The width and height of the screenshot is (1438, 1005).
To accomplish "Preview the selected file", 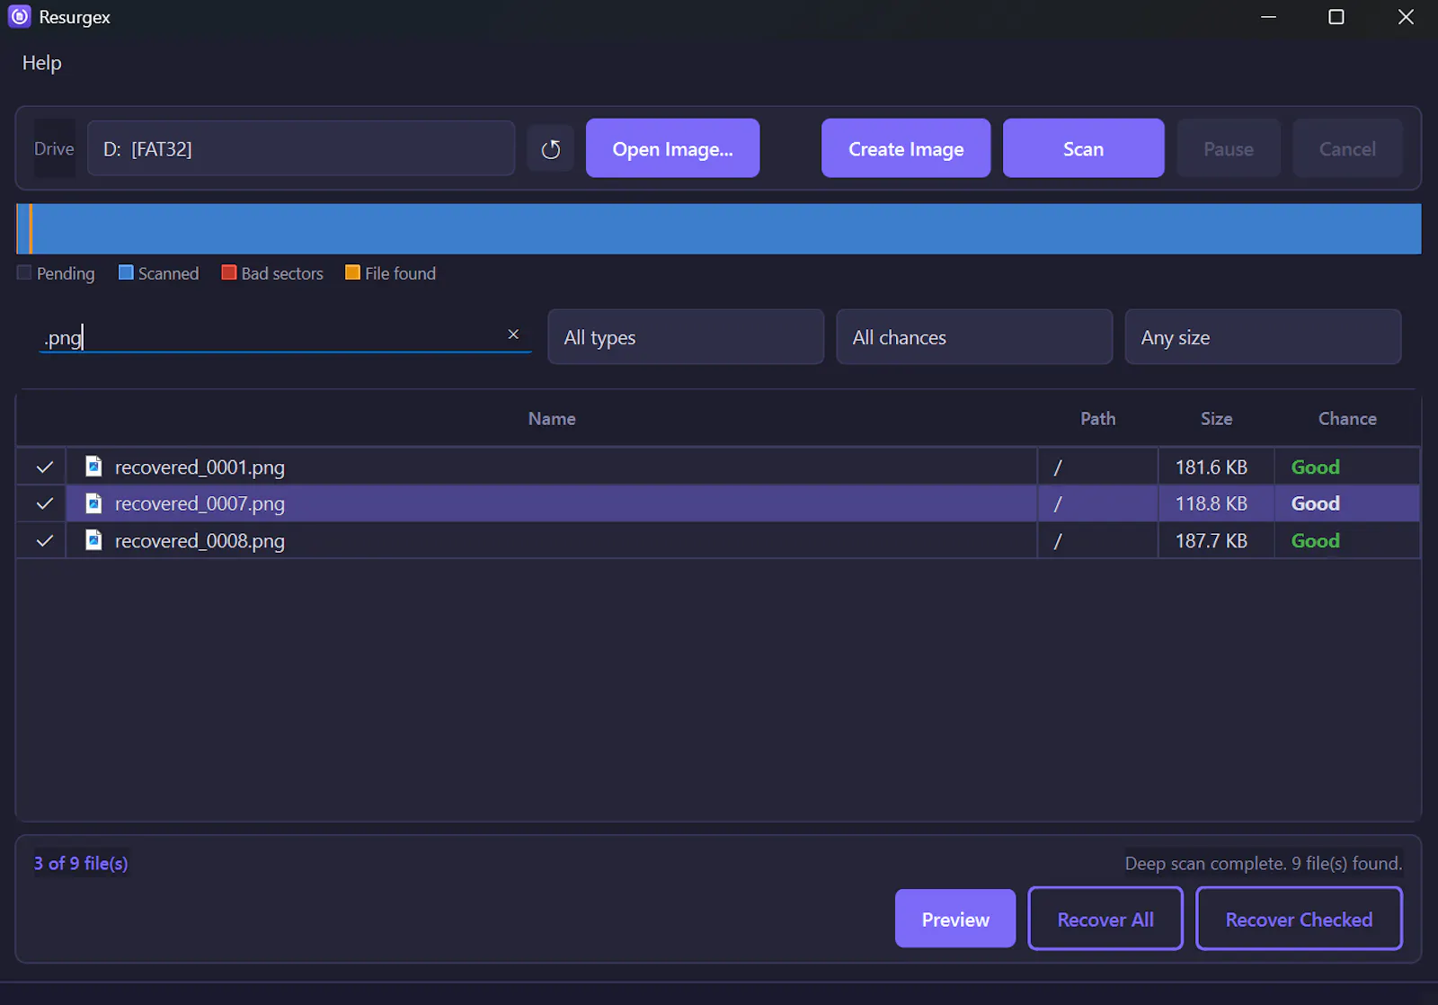I will 955,919.
